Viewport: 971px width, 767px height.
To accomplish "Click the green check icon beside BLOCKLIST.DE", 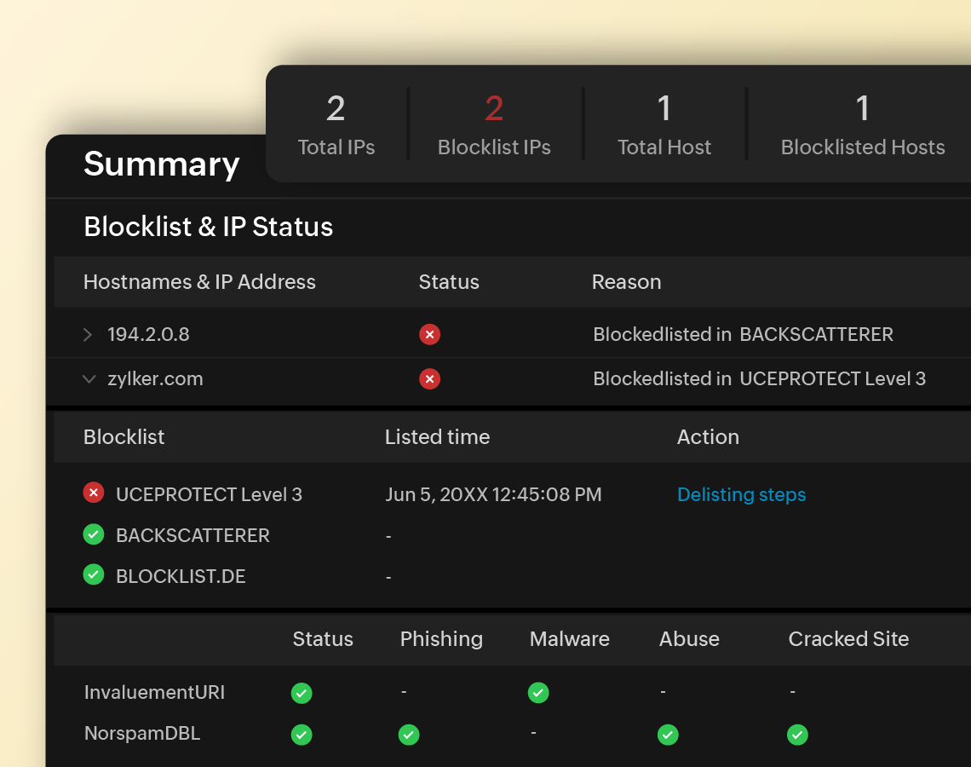I will point(94,574).
